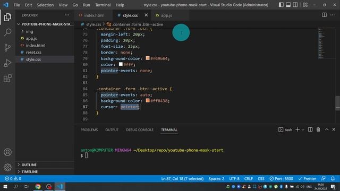
Task: Open the Run and Debug view
Action: coord(7,63)
